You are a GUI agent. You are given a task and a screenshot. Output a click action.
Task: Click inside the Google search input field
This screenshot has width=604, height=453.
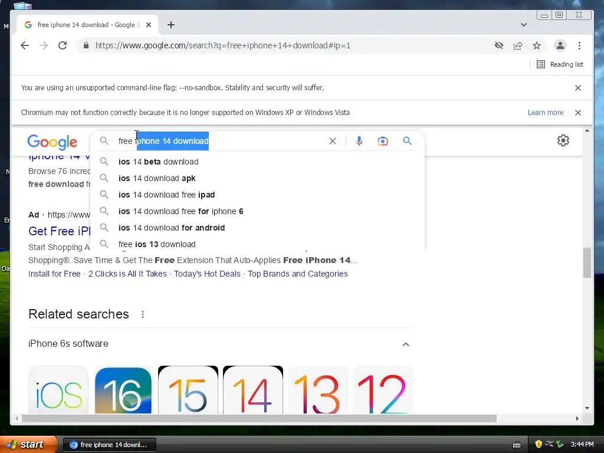[219, 141]
